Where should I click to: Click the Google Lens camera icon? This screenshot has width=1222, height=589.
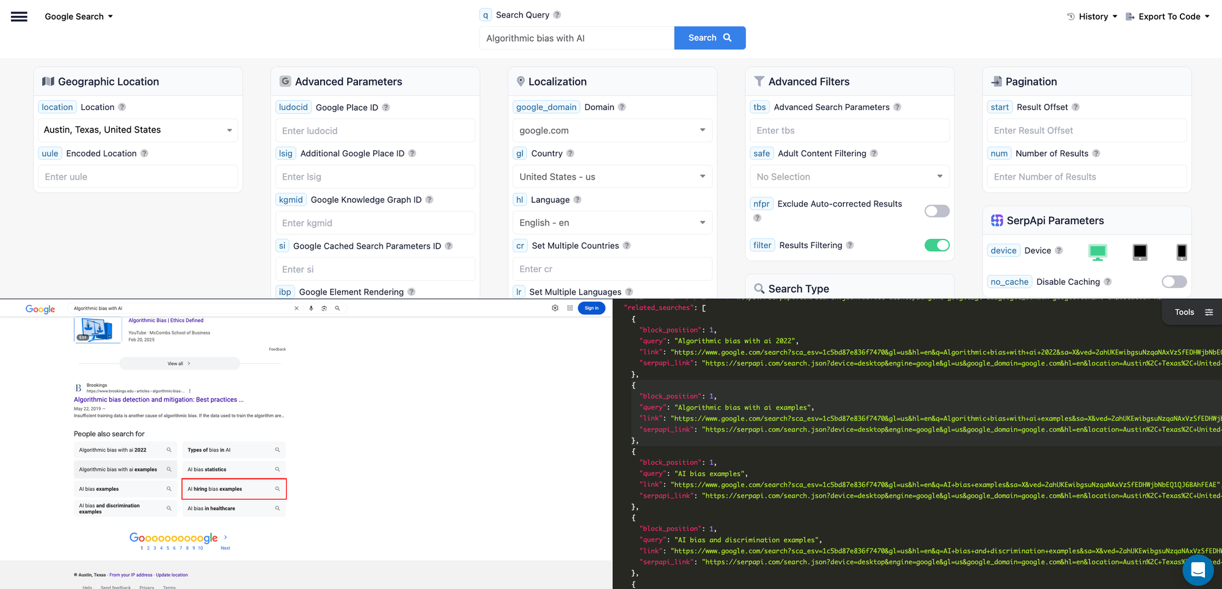[324, 309]
